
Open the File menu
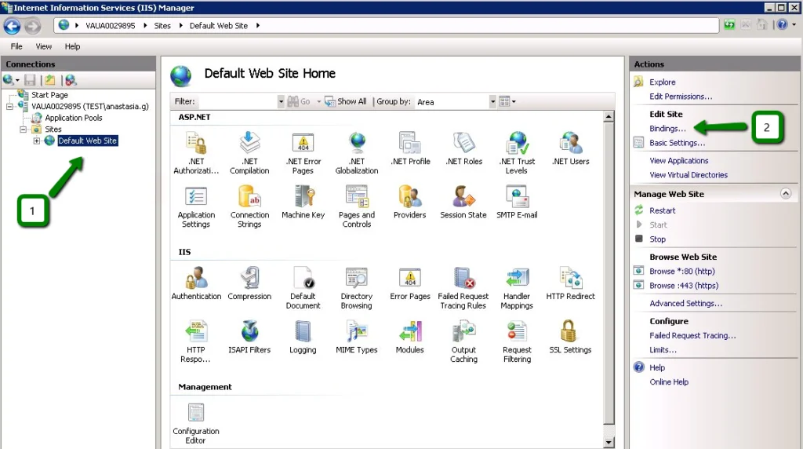coord(16,46)
